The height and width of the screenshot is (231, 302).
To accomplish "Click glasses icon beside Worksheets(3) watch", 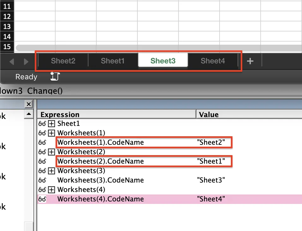I will [42, 171].
